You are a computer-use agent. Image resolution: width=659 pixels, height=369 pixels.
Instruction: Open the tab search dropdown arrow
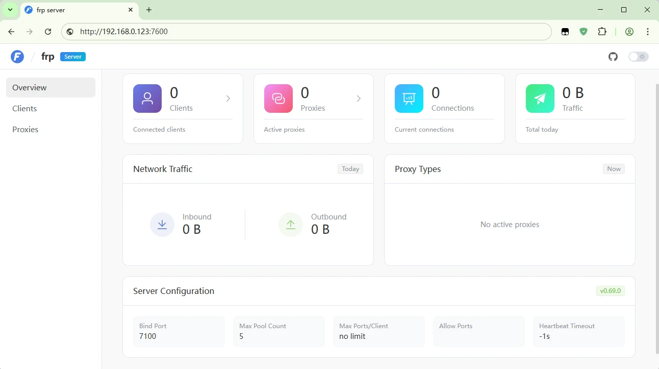(x=10, y=10)
